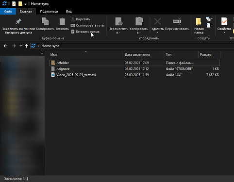
Task: Click date 25.09.2025 11:59 cell
Action: (137, 75)
